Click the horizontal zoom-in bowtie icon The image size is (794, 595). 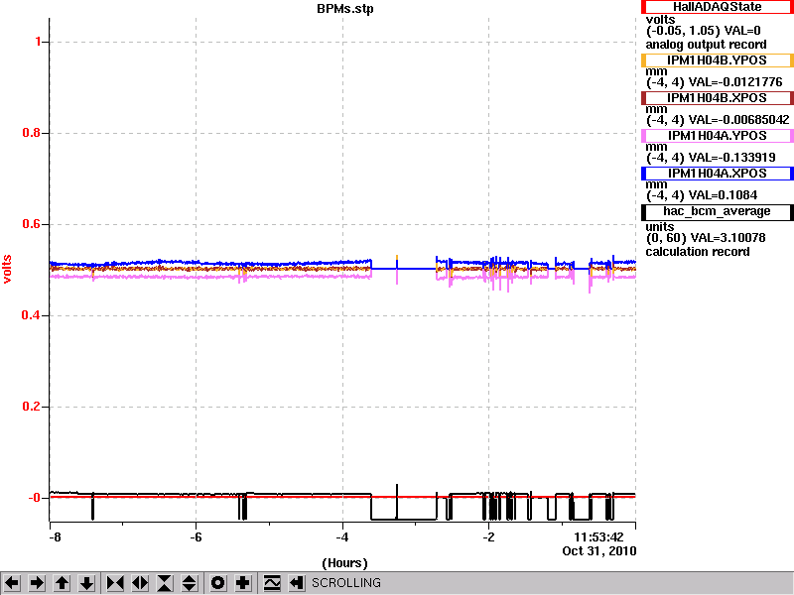pos(115,583)
